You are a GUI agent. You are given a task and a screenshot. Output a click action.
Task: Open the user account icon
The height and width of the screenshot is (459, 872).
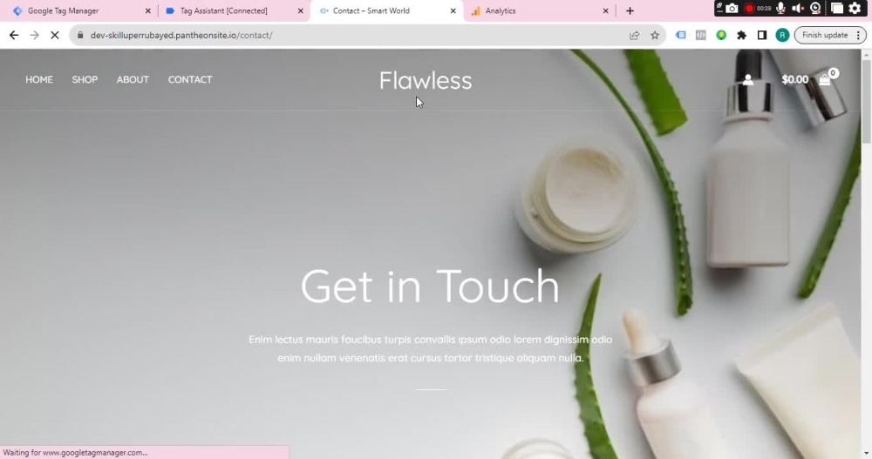coord(748,79)
